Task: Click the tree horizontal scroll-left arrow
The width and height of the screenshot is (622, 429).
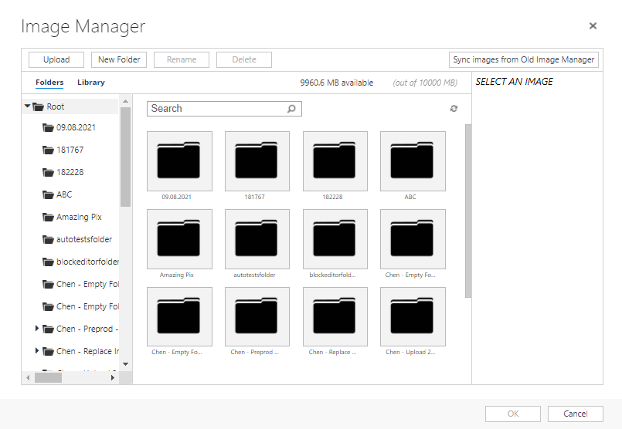Action: click(x=28, y=378)
